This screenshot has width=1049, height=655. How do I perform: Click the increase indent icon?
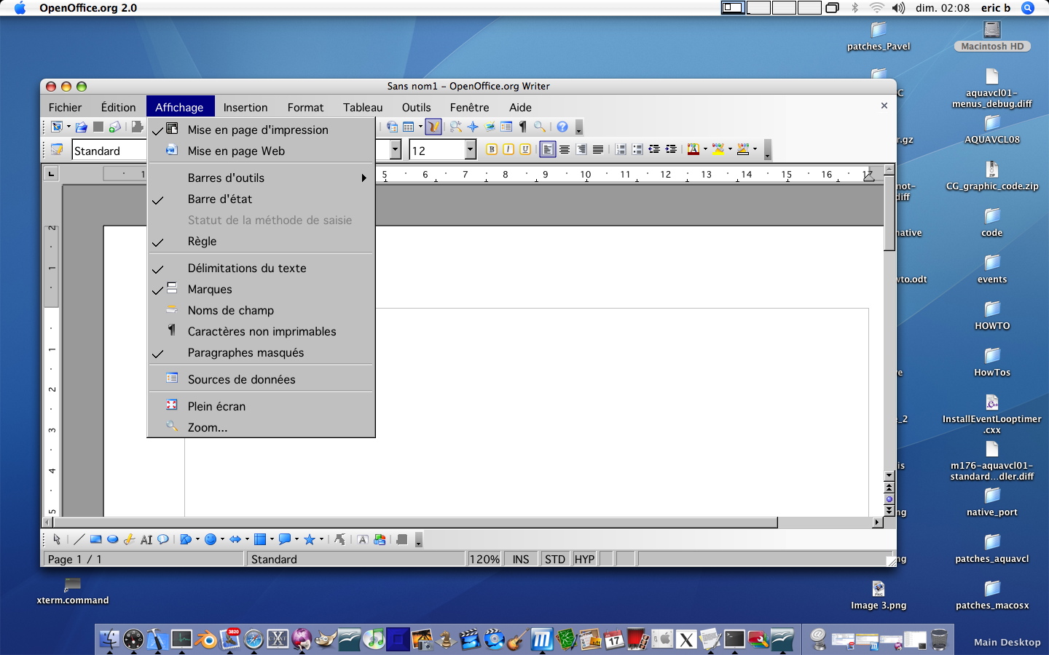point(671,149)
